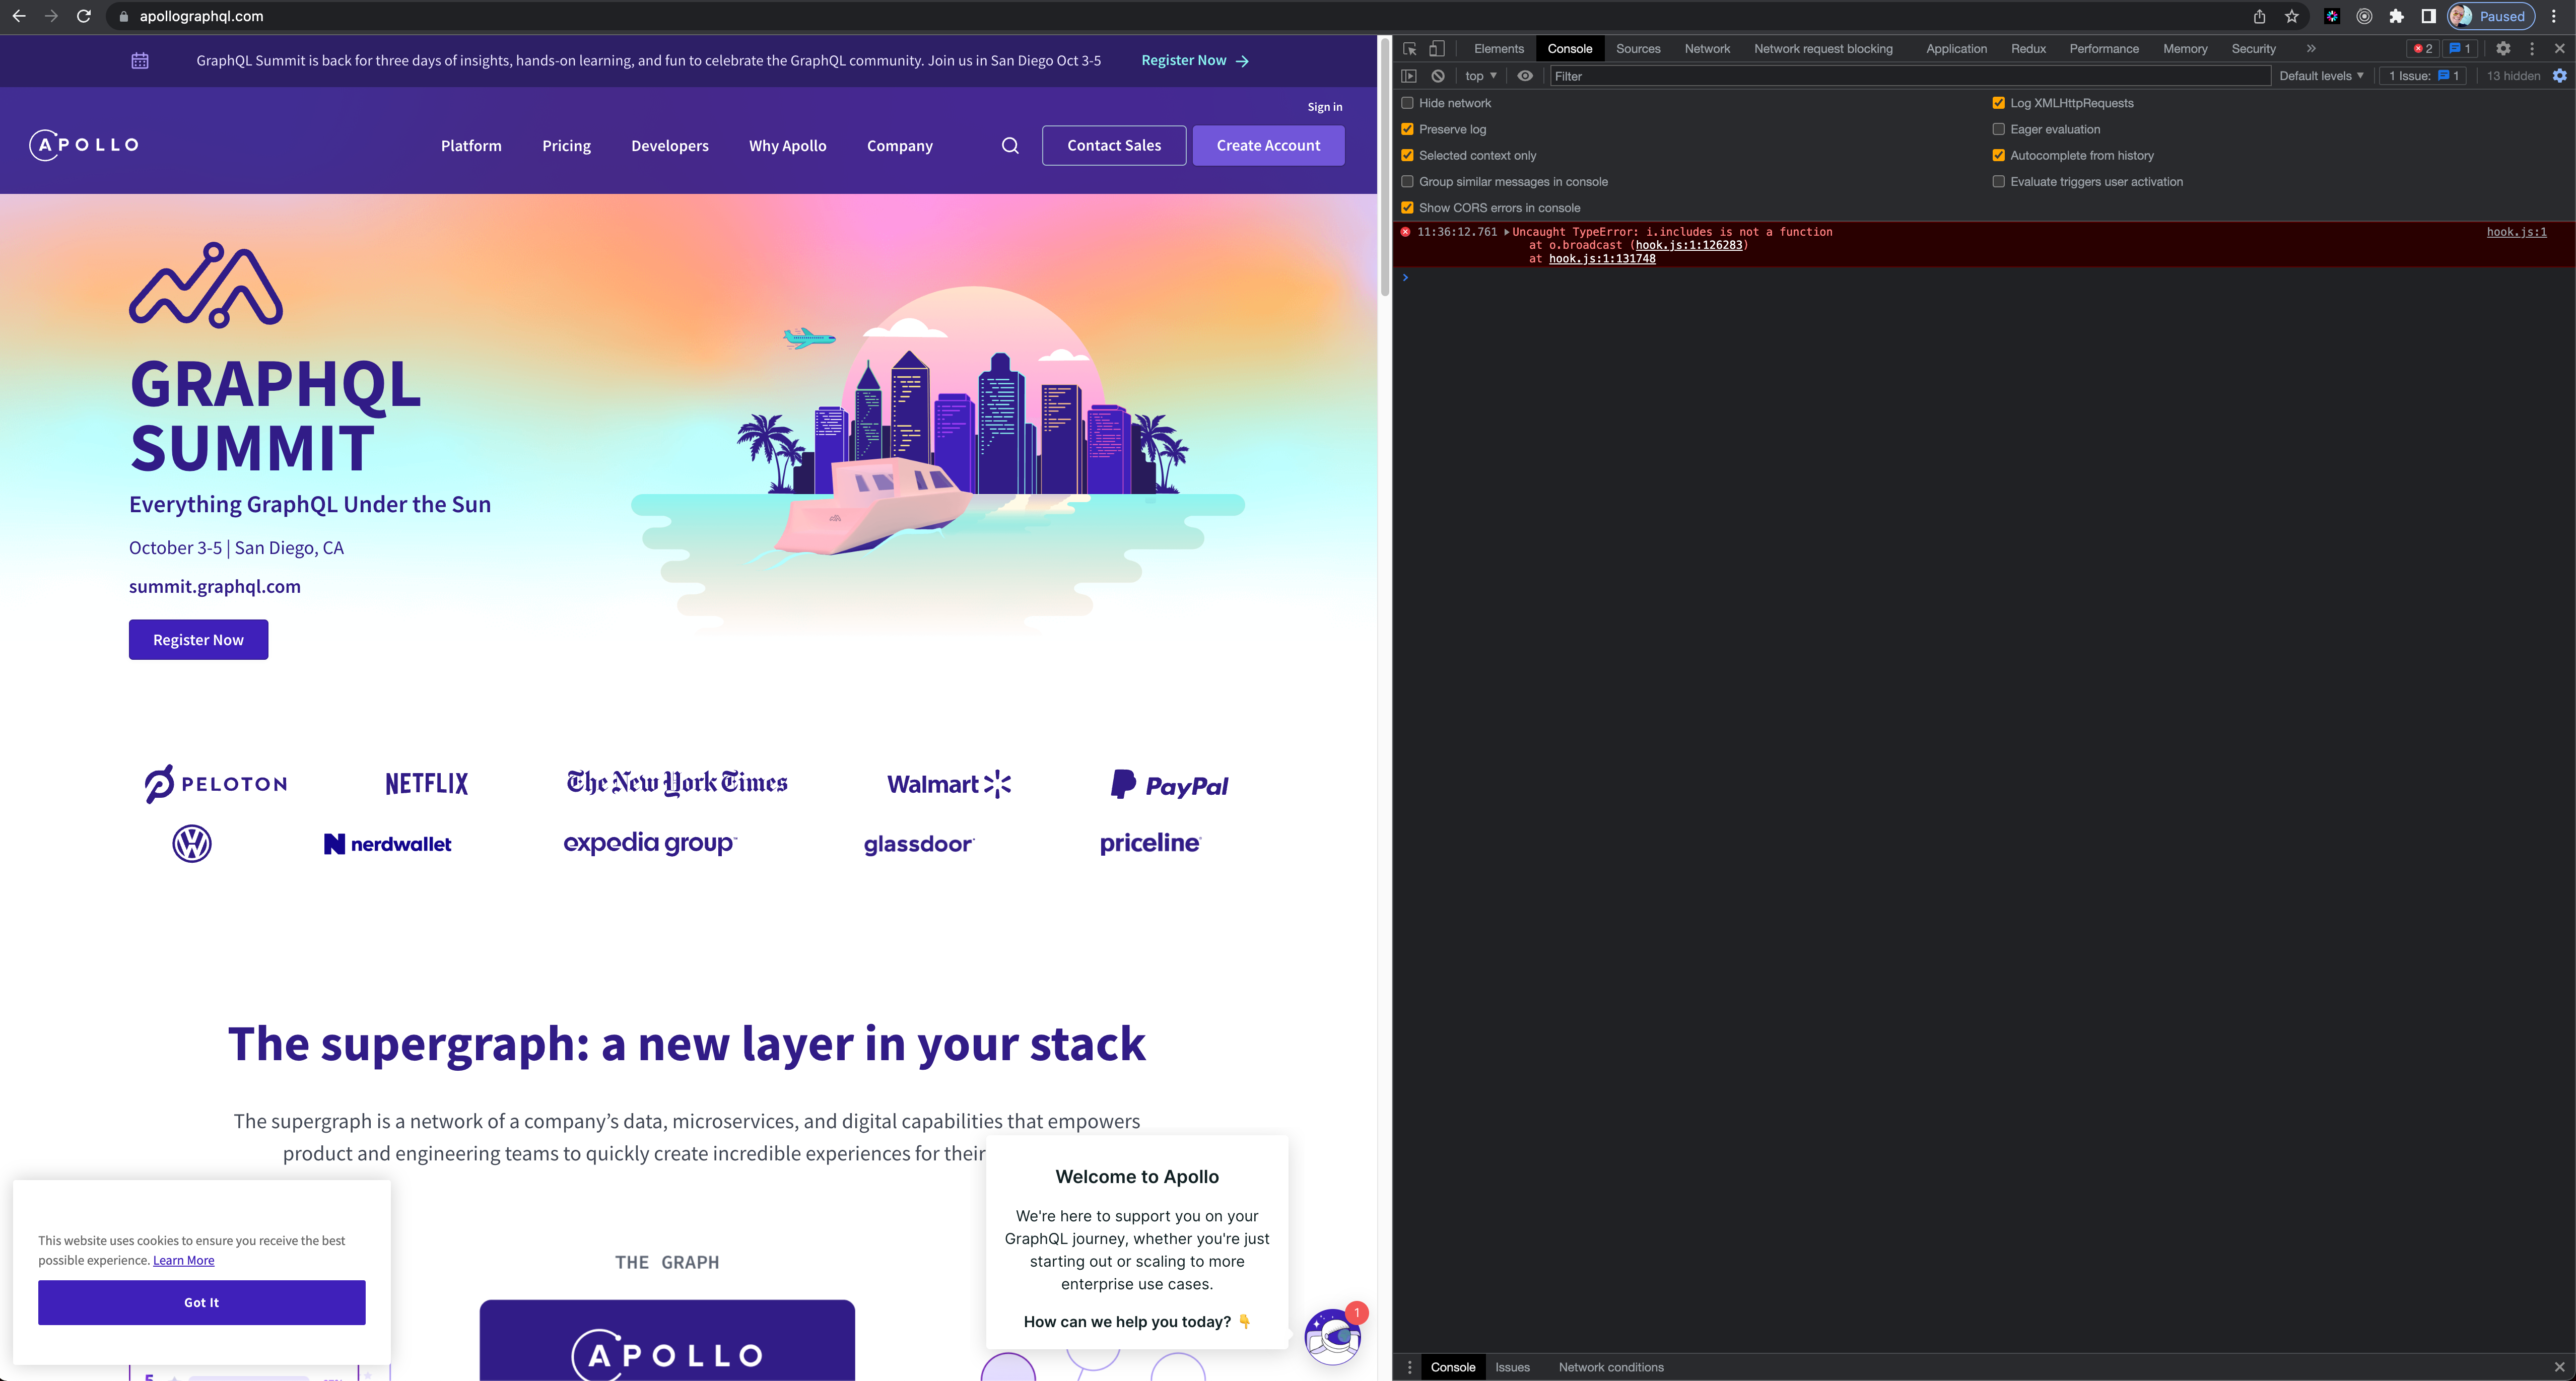
Task: Activate DevTools inspect element picker
Action: (x=1410, y=48)
